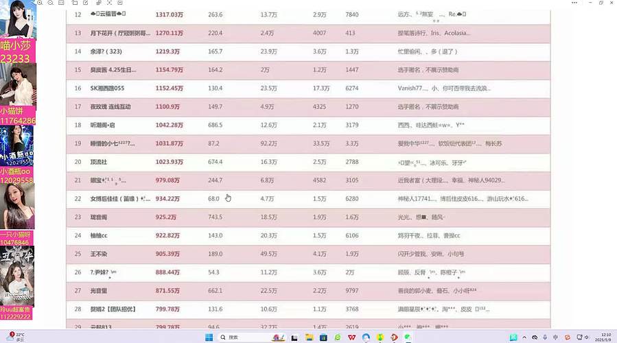Viewport: 617px width, 343px height.
Task: Click the score 922.82万 in row 24
Action: point(167,235)
